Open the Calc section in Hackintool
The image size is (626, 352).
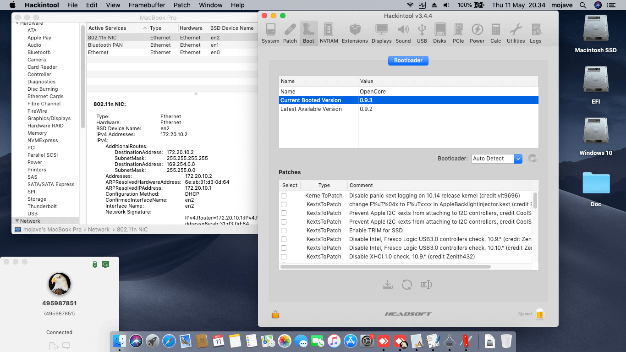tap(496, 33)
